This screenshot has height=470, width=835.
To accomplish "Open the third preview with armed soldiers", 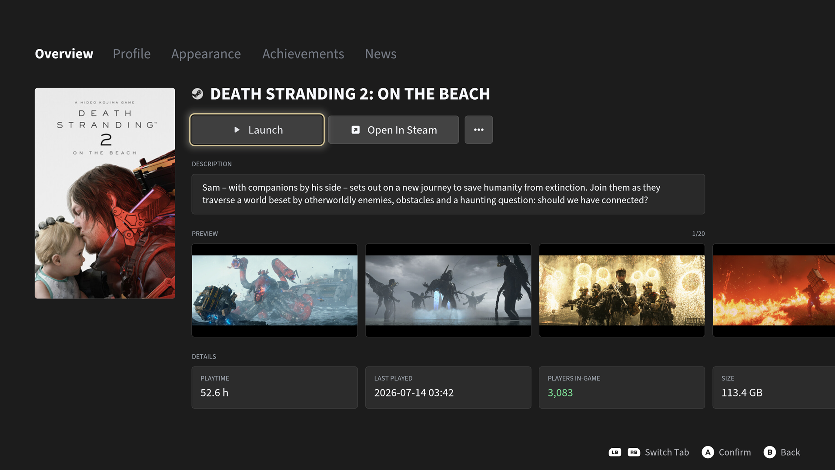I will (622, 290).
